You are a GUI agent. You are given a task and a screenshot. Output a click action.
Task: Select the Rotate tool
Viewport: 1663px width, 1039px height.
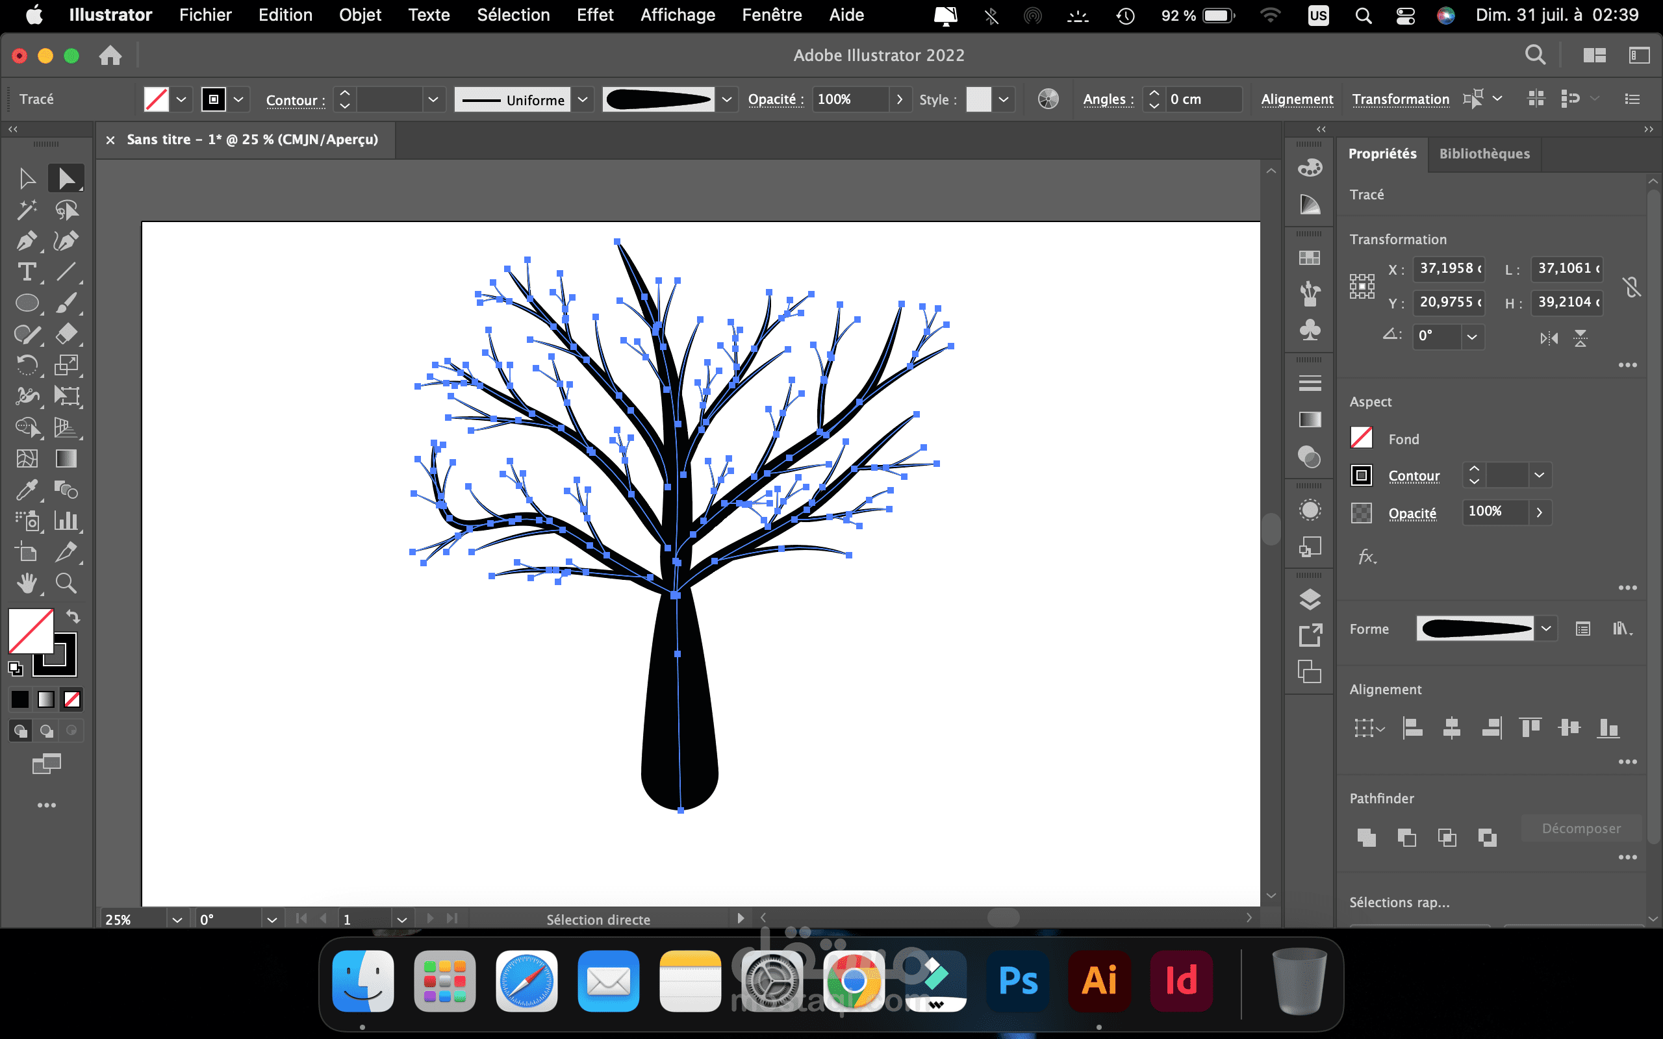click(x=26, y=365)
